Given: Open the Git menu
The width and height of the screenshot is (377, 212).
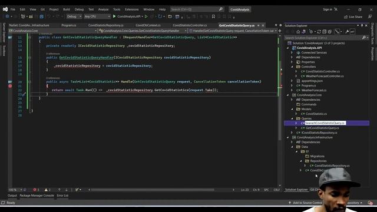Looking at the screenshot, I should tap(42, 9).
